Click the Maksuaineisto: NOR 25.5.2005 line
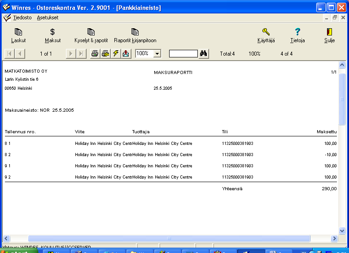The image size is (349, 253). click(x=39, y=110)
